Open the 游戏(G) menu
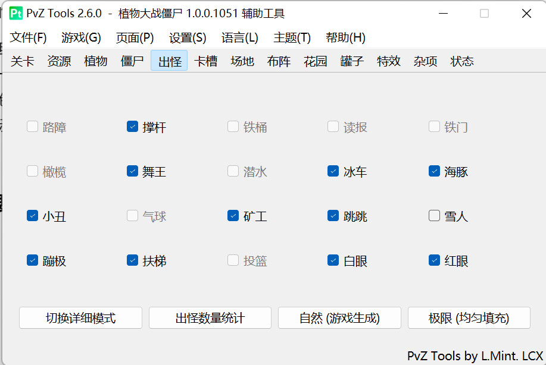The width and height of the screenshot is (546, 365). (81, 37)
